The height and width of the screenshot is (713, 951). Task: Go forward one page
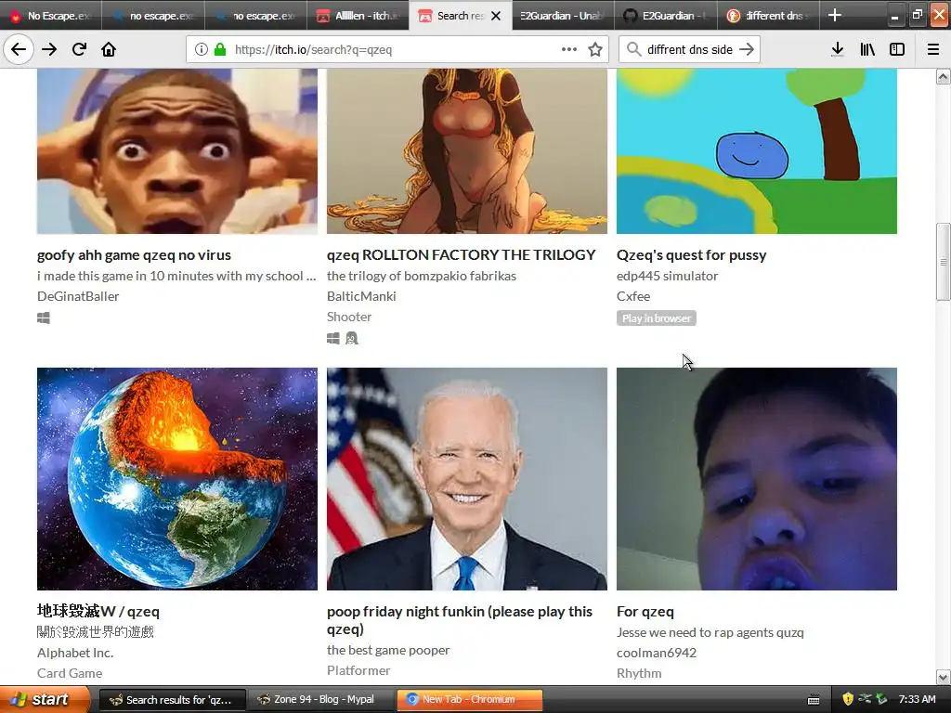(49, 49)
